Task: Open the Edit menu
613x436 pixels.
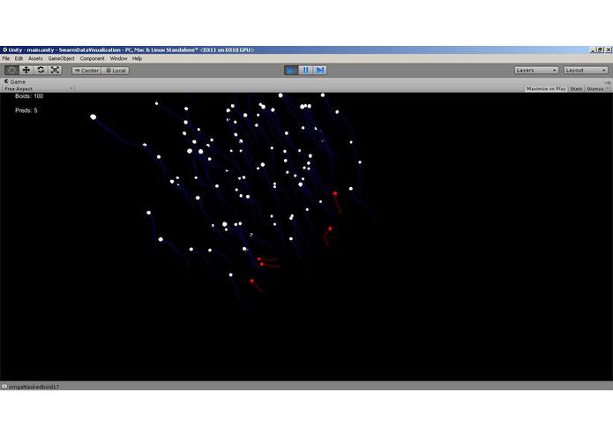Action: (19, 58)
